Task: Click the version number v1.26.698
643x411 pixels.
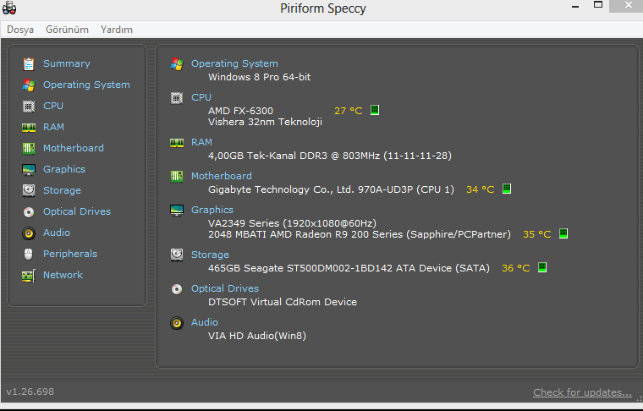Action: coord(30,392)
